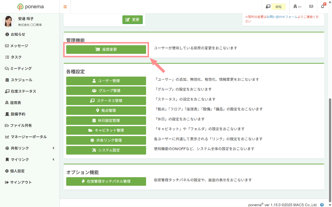Click the globe icon beside 共有リンク
The width and height of the screenshot is (332, 207).
click(x=7, y=148)
